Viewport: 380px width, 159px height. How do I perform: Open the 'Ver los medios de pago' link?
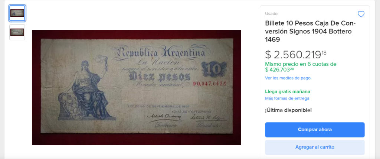(x=288, y=78)
